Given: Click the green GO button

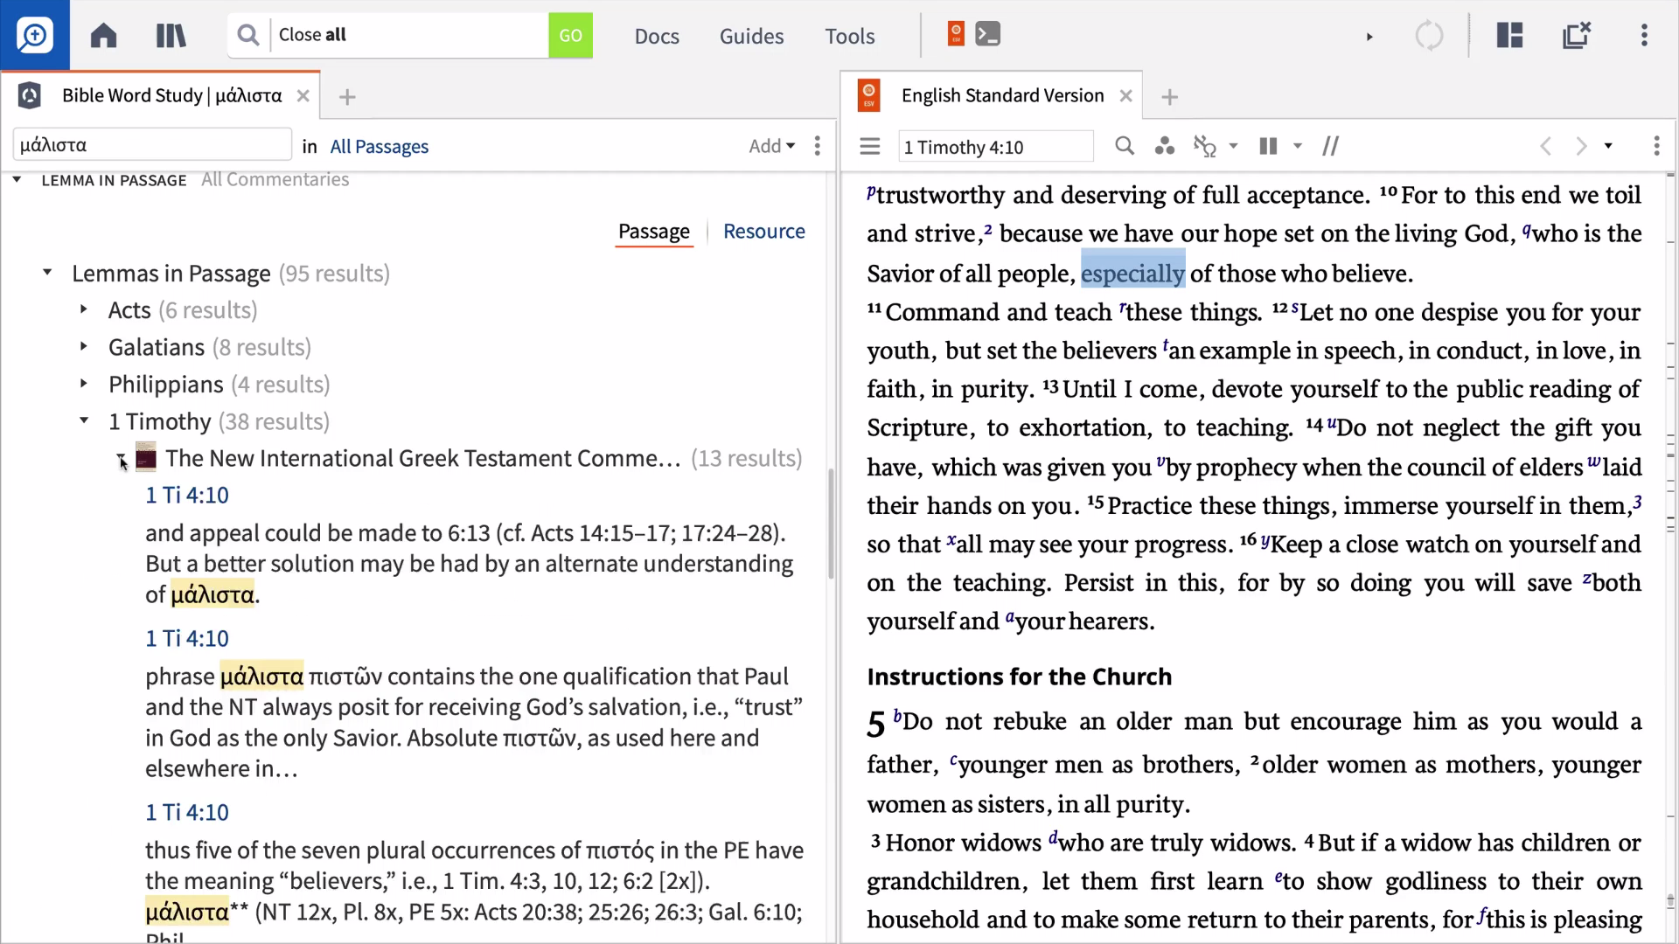Looking at the screenshot, I should [x=570, y=35].
